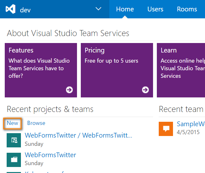
Task: Go to the Home tab
Action: click(125, 9)
